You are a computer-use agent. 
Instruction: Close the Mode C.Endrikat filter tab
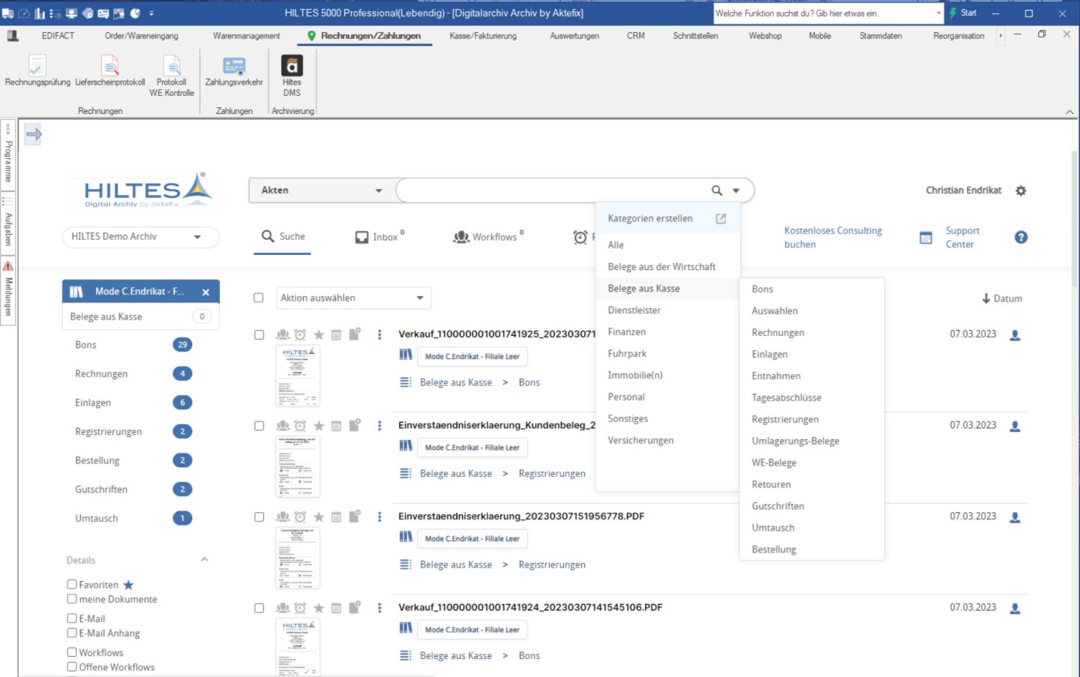pyautogui.click(x=205, y=292)
